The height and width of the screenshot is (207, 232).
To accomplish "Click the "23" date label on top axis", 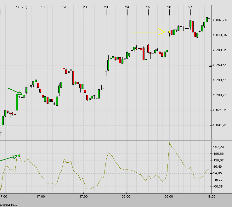I will (106, 7).
